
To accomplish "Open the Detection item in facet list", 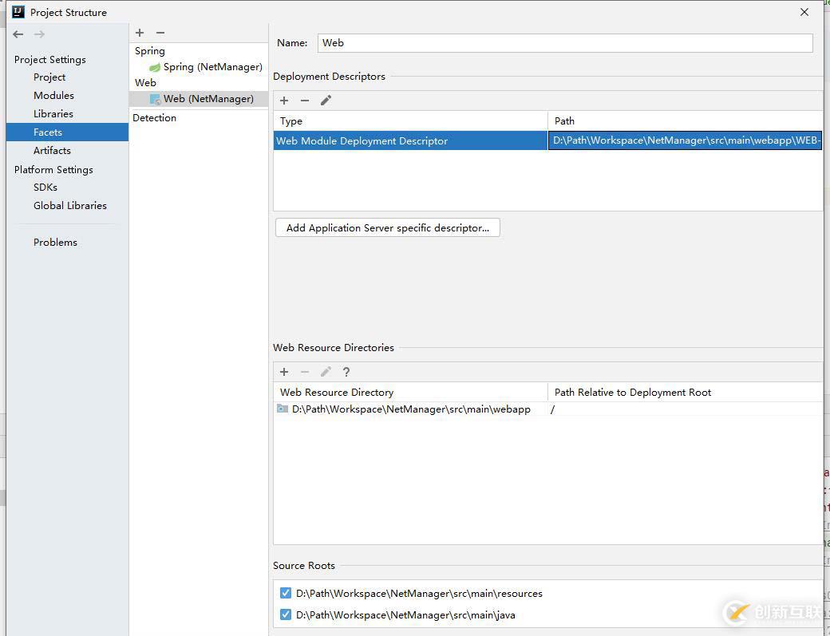I will click(155, 118).
